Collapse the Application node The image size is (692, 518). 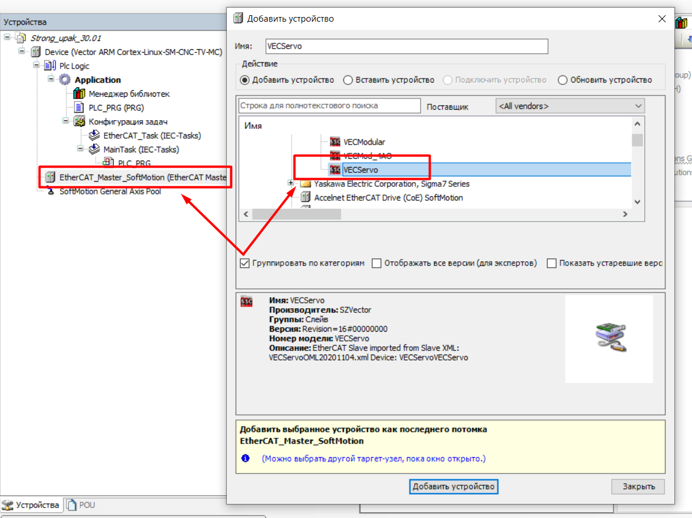coord(51,79)
